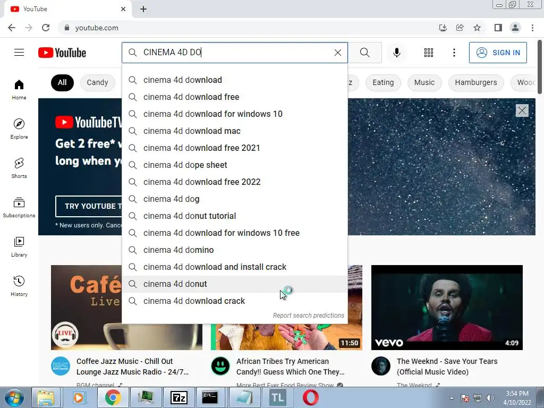Click the install app icon in address bar
Viewport: 544px width, 408px height.
[x=443, y=28]
